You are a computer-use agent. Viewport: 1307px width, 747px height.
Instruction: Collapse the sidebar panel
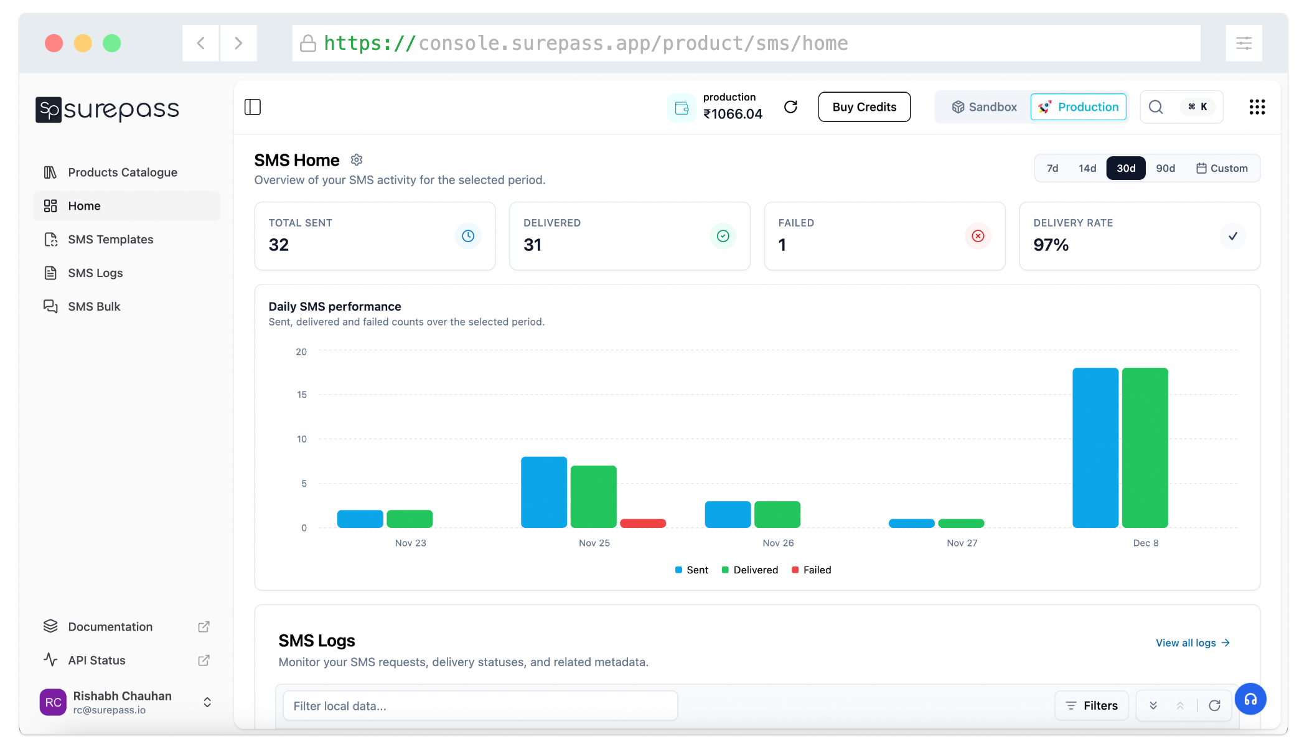[x=253, y=106]
